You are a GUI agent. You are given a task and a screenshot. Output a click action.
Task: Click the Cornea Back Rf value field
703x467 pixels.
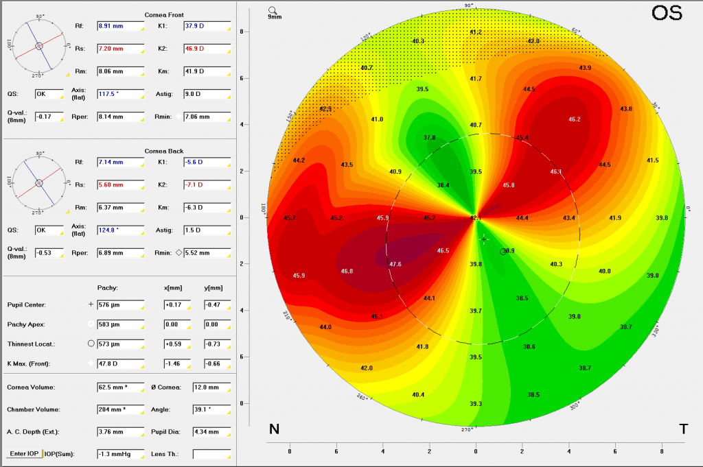pos(119,163)
